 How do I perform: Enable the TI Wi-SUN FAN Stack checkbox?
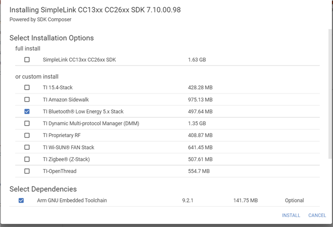tap(27, 147)
